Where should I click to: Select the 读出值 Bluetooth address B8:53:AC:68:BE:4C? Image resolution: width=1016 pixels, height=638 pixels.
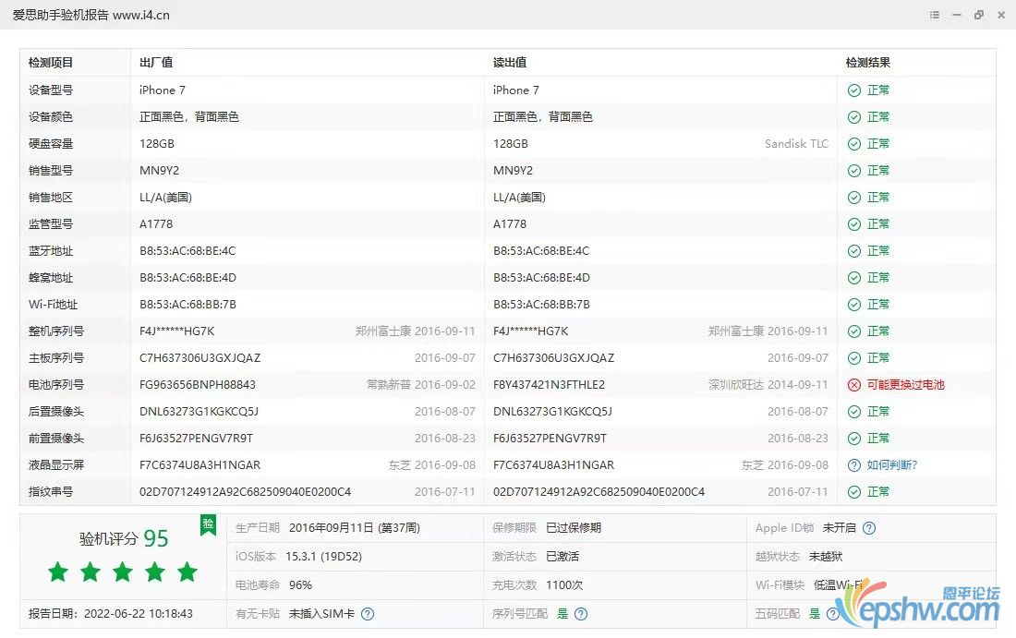point(541,251)
